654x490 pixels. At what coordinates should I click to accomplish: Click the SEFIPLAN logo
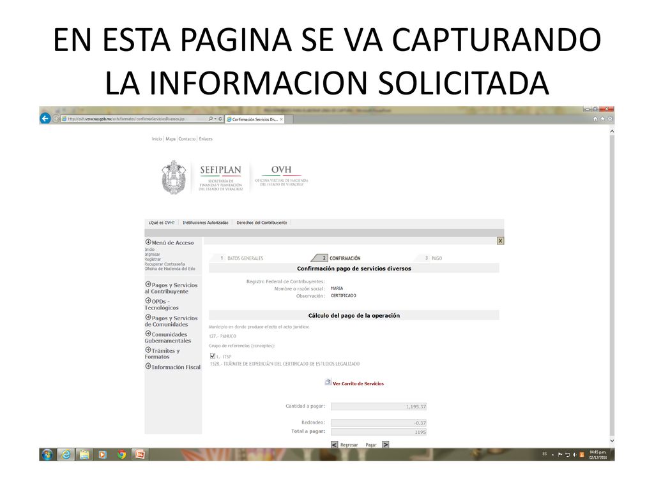[x=220, y=177]
